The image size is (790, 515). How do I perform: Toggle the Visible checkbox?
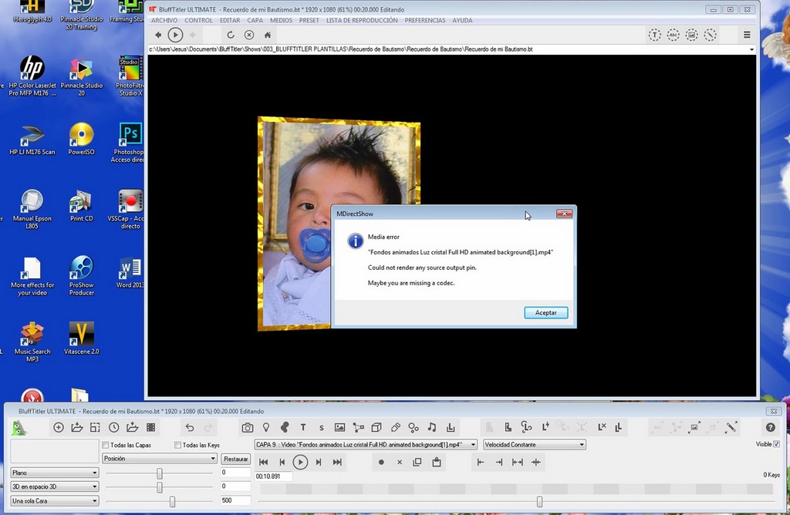776,444
